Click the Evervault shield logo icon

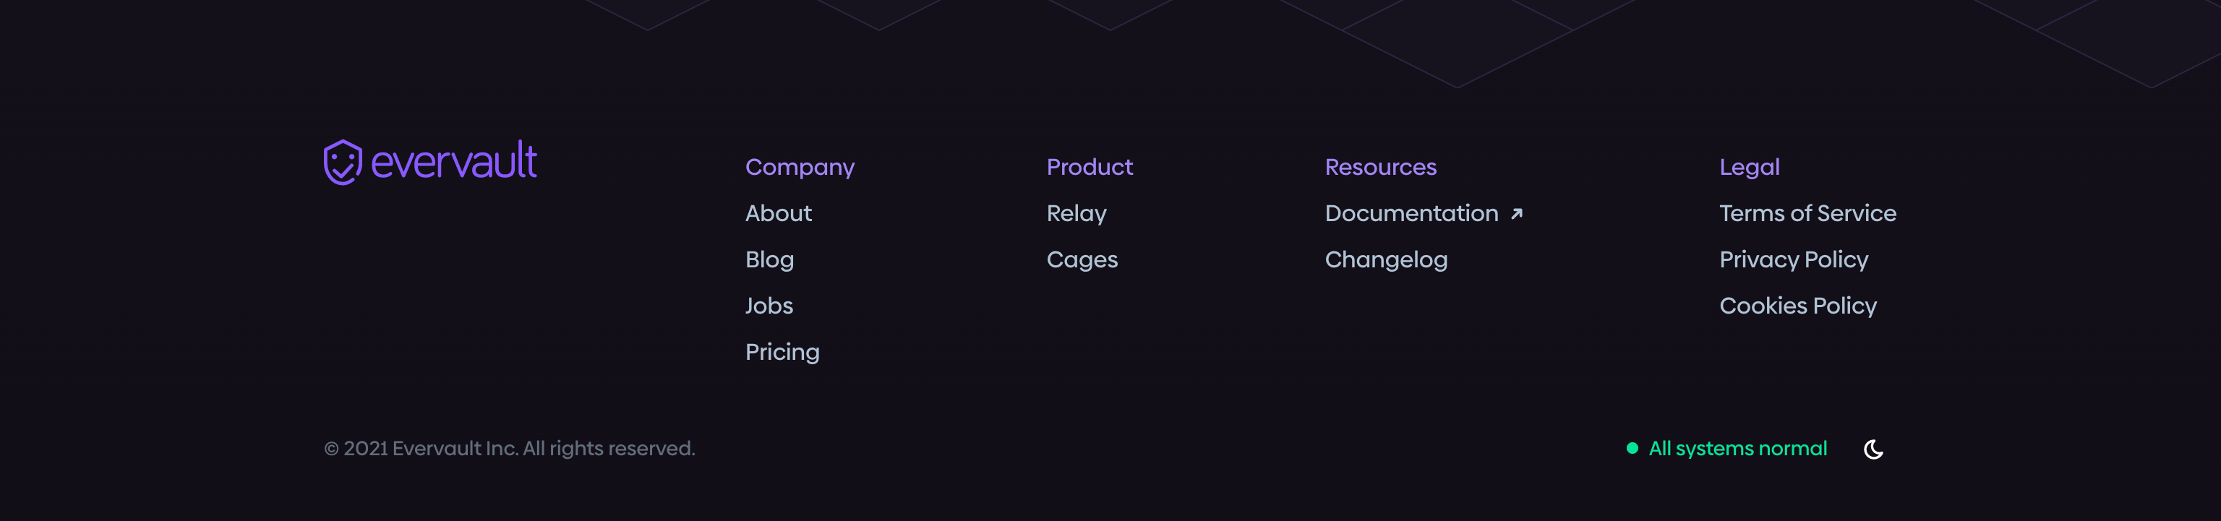[x=342, y=162]
